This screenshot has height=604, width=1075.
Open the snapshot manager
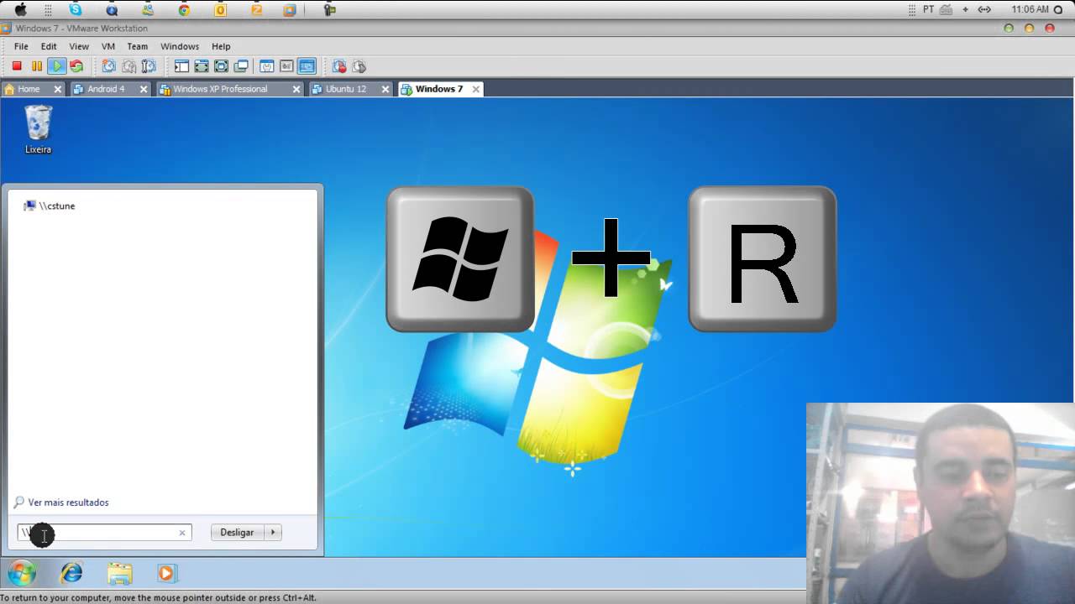[x=149, y=66]
